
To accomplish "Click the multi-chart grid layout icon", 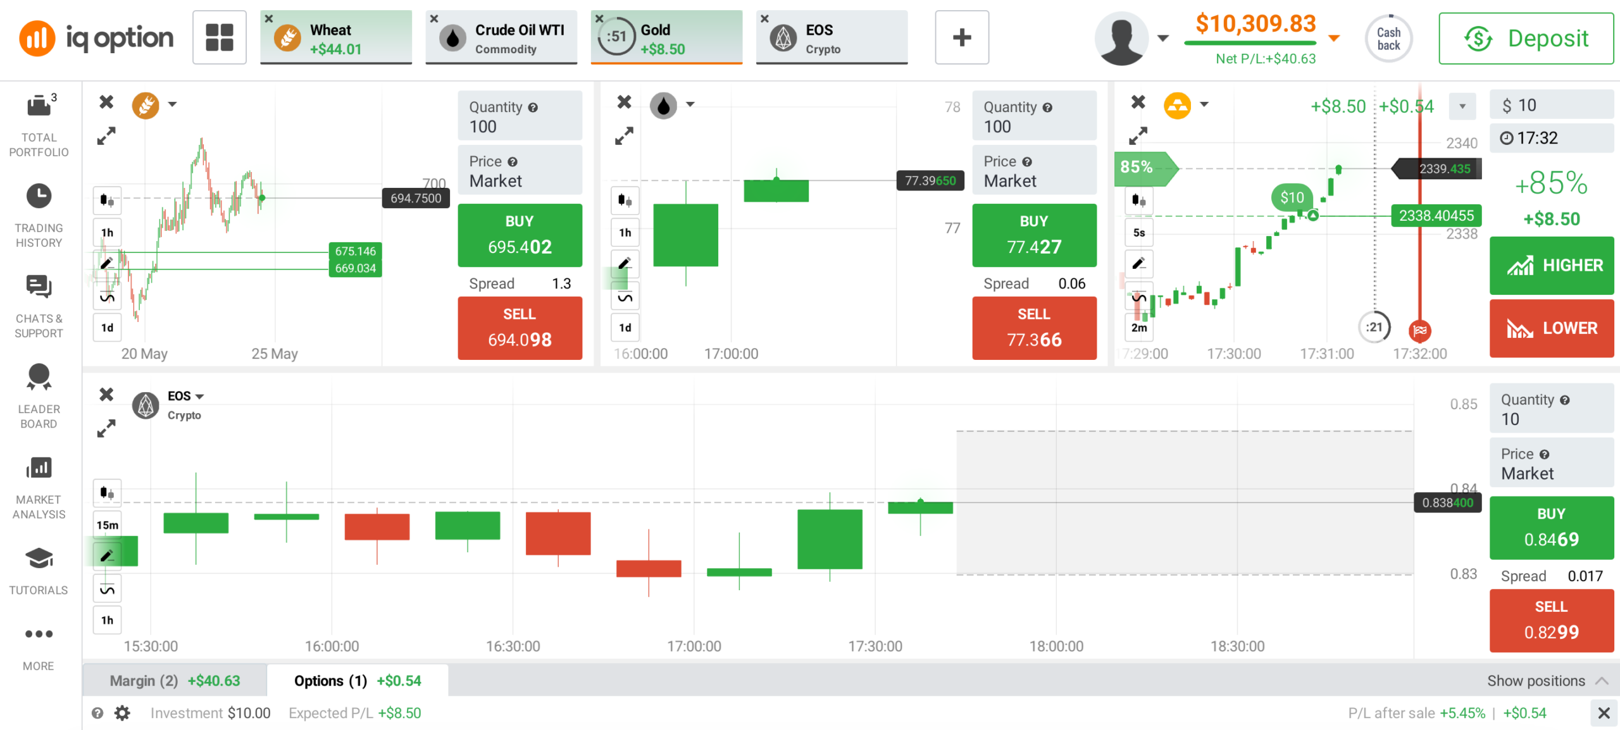I will [220, 37].
